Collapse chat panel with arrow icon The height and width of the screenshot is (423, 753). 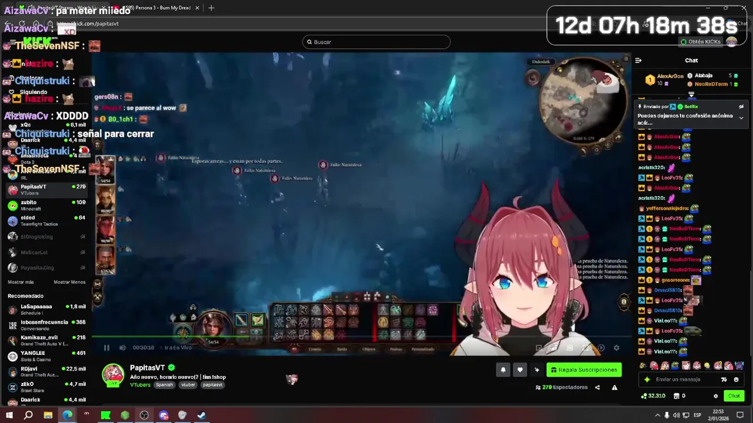(x=638, y=60)
